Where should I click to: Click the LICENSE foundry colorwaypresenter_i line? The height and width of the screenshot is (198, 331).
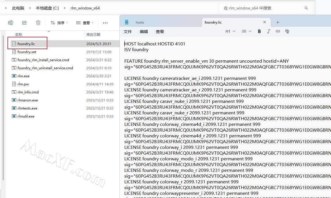191,193
